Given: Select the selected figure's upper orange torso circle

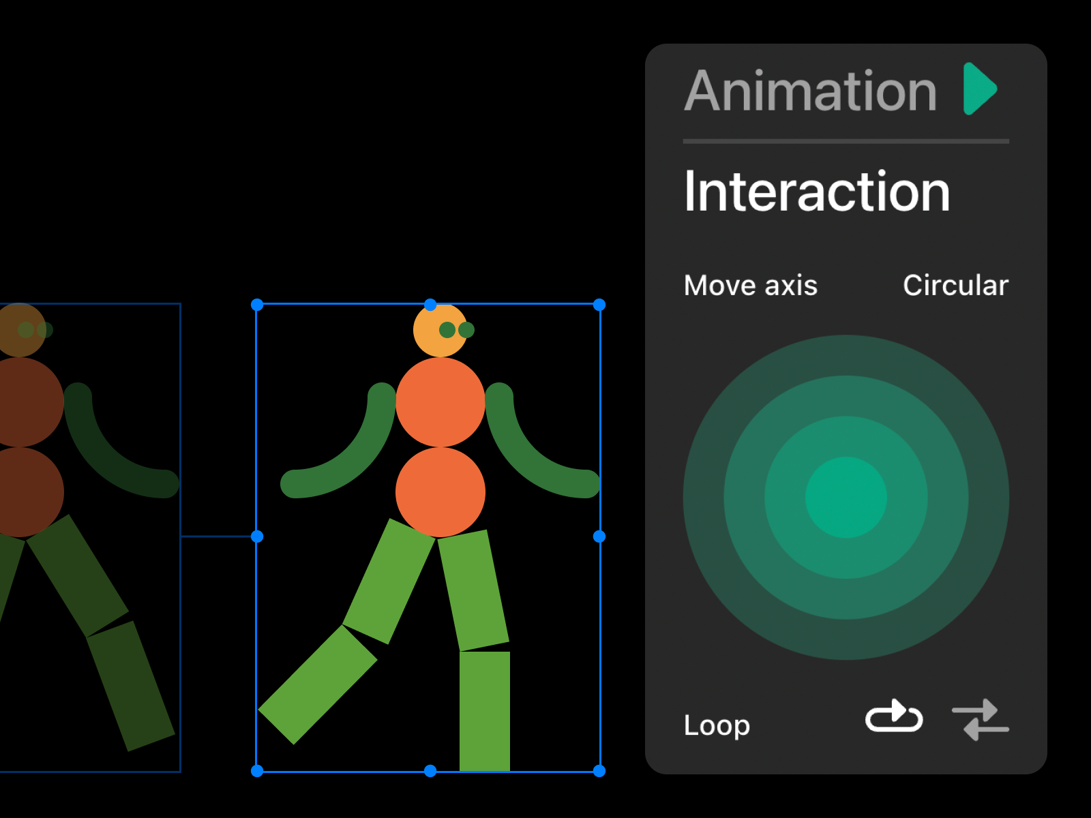Looking at the screenshot, I should (x=440, y=402).
